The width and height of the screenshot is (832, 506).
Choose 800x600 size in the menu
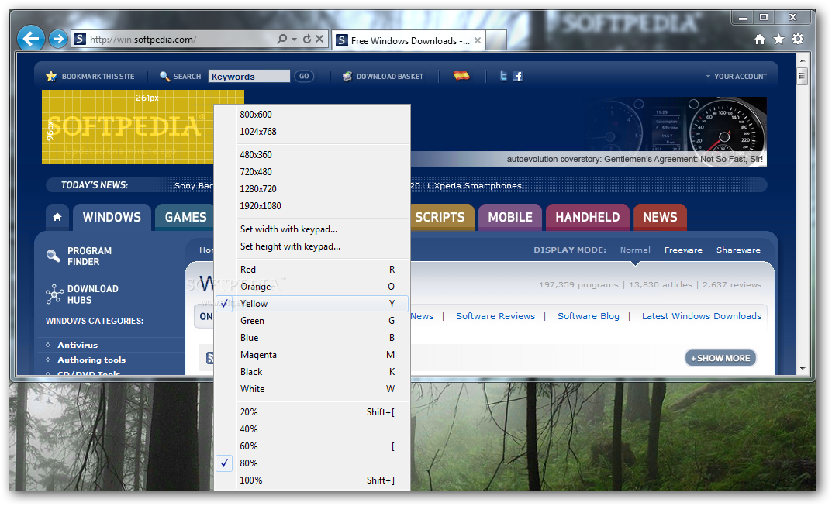[312, 115]
